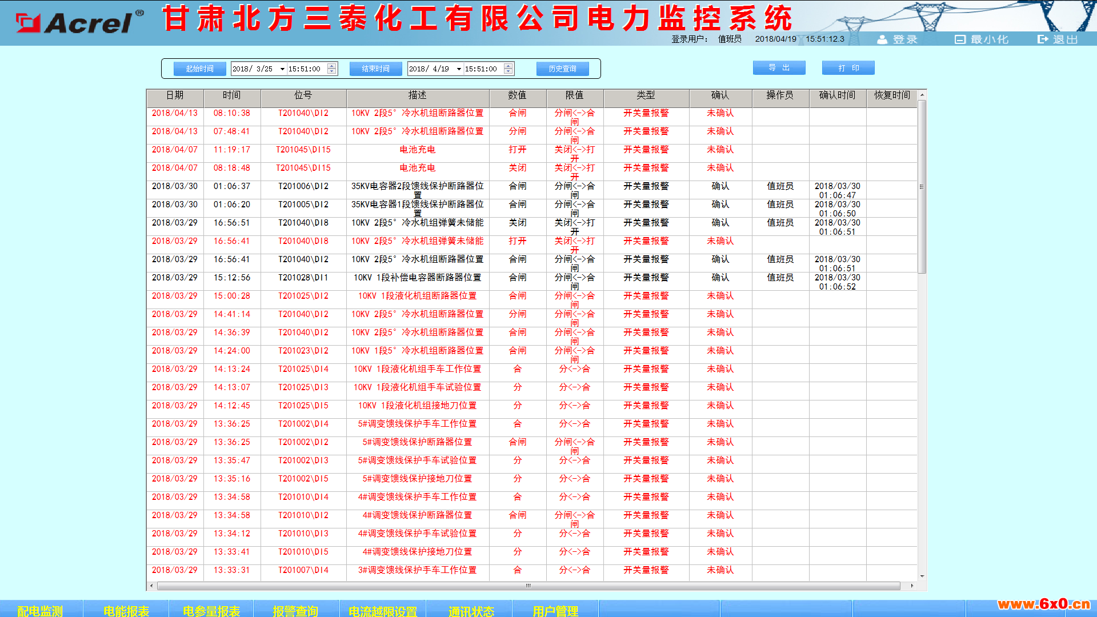Click horizontal scrollbar right arrow
1097x617 pixels.
click(912, 586)
